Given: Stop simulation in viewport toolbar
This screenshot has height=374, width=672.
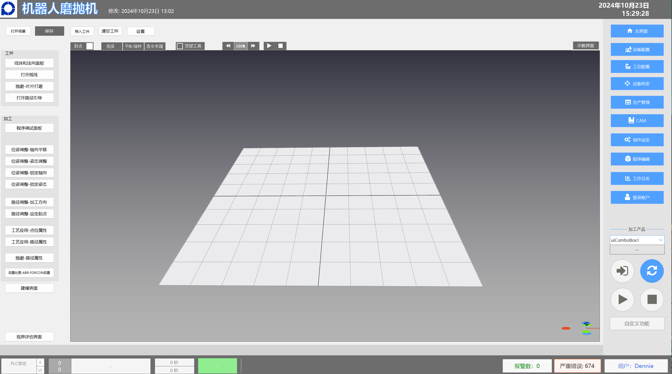Looking at the screenshot, I should [x=280, y=46].
